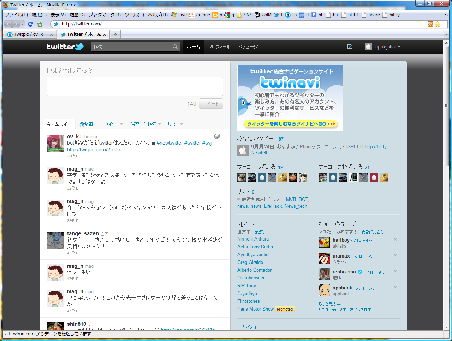Click the #newtwitter hashtag

click(170, 143)
